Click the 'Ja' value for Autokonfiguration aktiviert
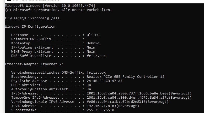This screenshot has height=113, width=204. (89, 89)
